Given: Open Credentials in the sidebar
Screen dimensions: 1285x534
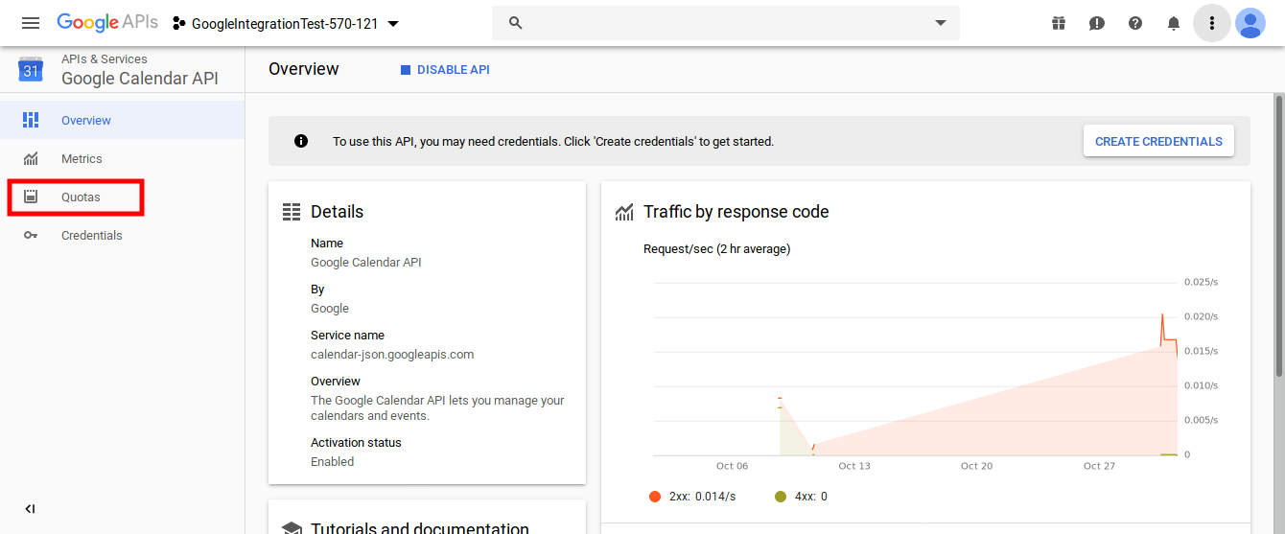Looking at the screenshot, I should click(91, 236).
